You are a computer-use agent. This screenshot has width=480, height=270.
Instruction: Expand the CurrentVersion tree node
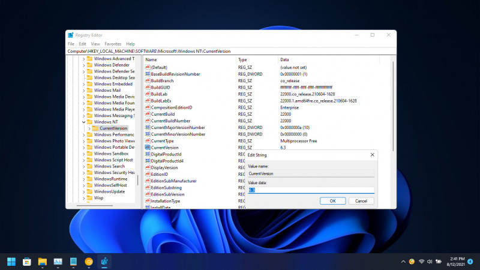[x=89, y=128]
